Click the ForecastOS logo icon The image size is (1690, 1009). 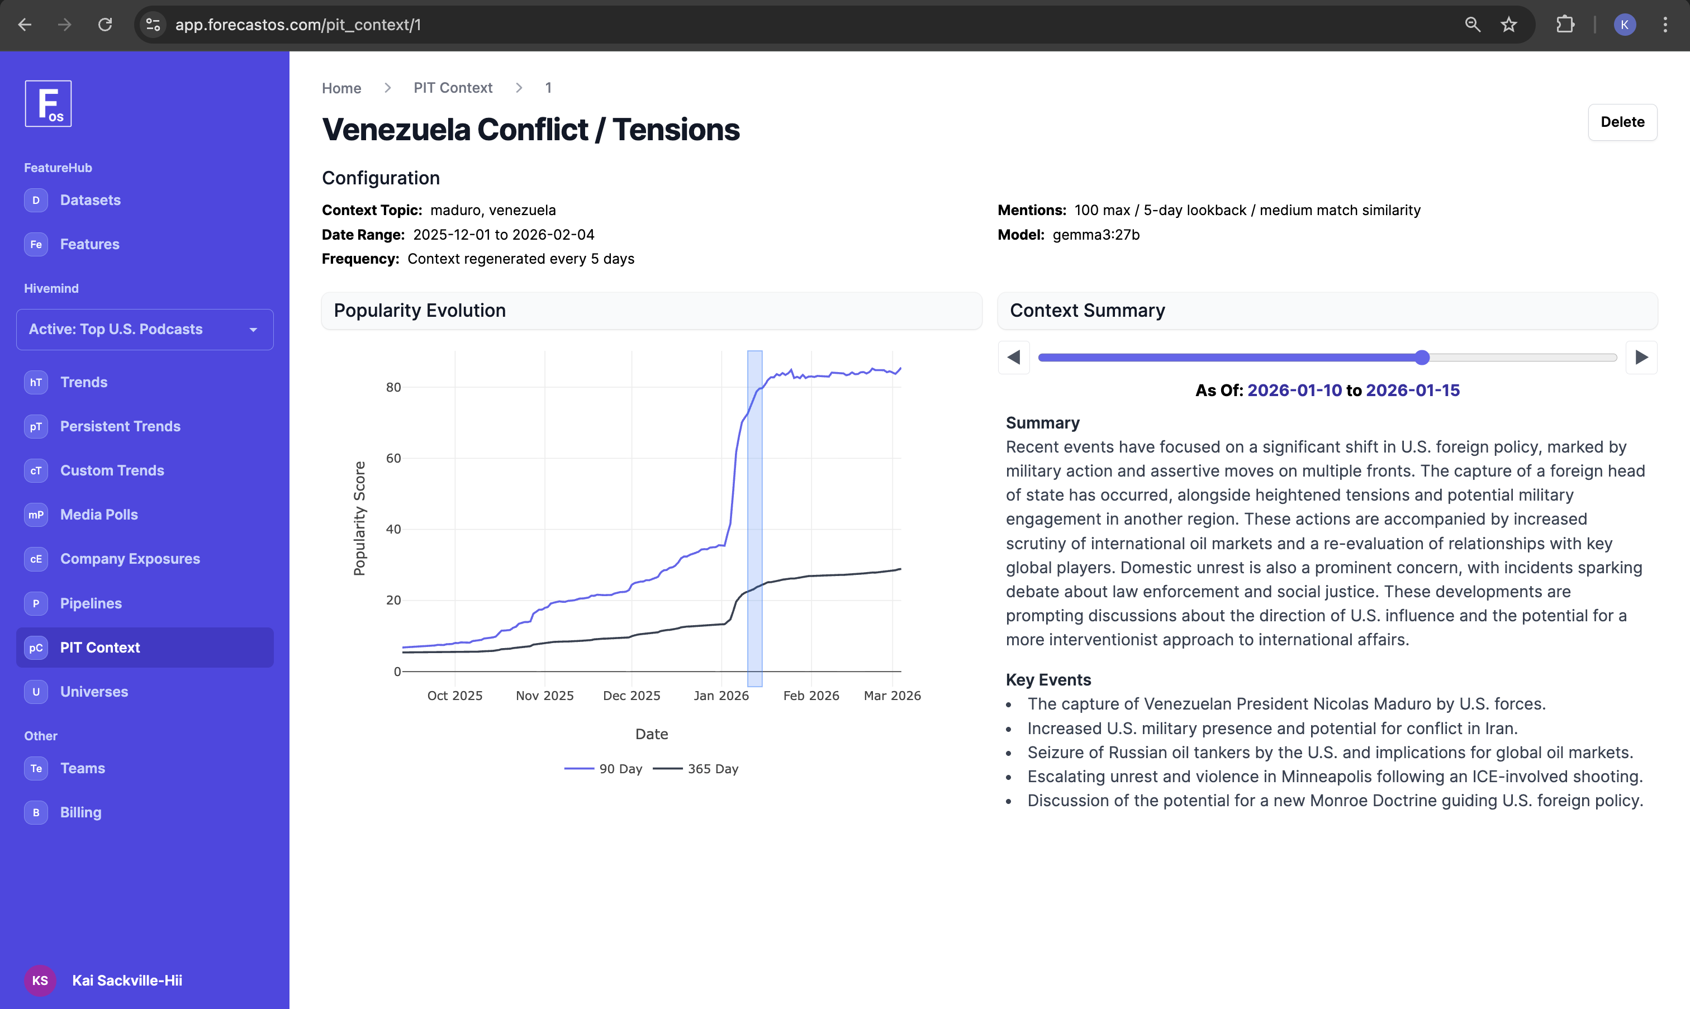click(48, 104)
